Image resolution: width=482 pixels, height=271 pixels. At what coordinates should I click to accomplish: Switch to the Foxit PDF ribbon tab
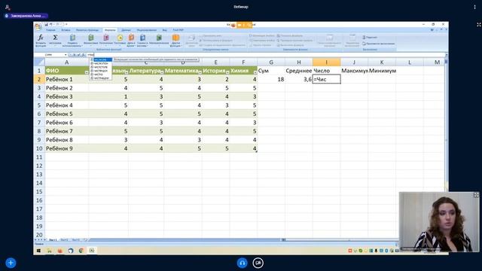tap(178, 30)
